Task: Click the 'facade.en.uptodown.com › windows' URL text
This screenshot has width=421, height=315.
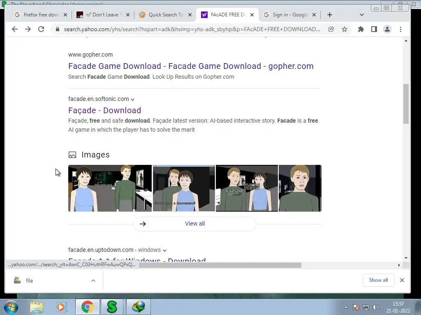Action: click(114, 250)
